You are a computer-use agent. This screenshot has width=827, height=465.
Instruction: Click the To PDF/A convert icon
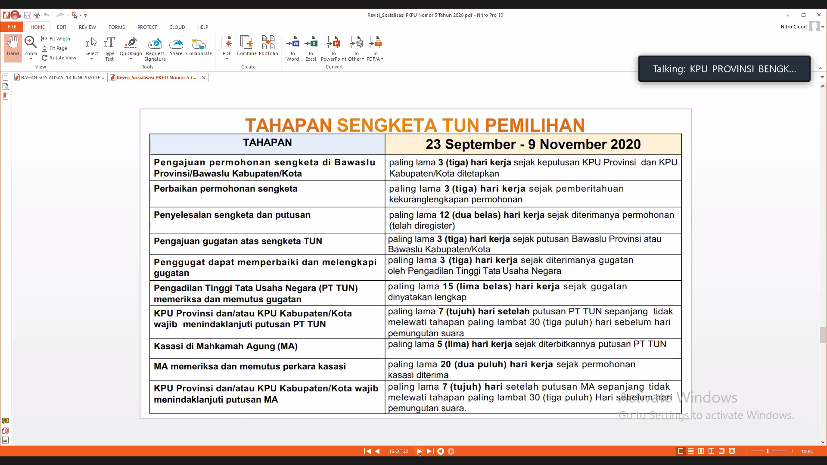pyautogui.click(x=375, y=43)
